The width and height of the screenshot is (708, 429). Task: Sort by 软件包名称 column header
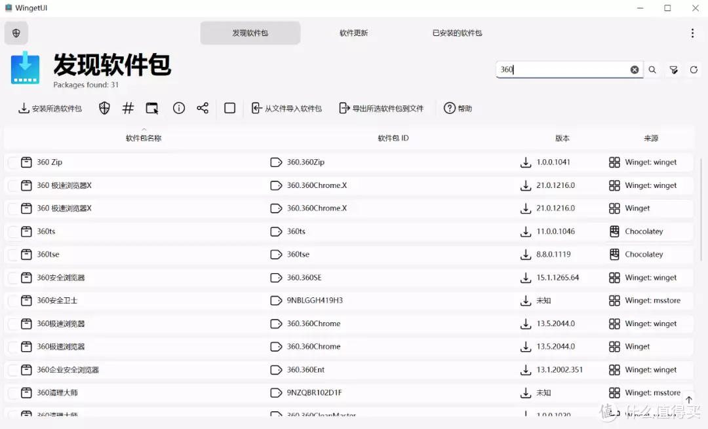(x=144, y=138)
